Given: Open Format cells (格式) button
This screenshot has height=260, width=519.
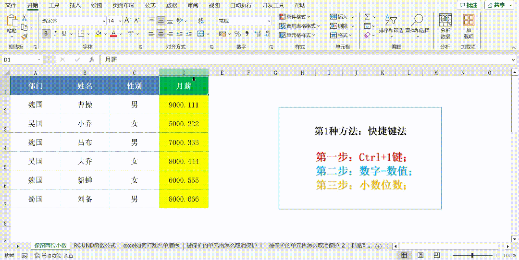Looking at the screenshot, I should pos(342,35).
